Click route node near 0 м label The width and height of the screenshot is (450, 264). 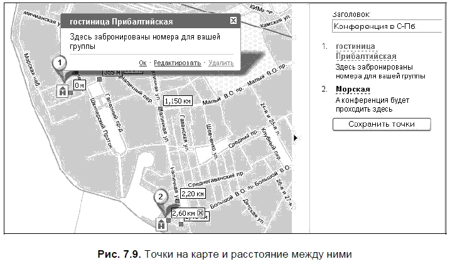point(70,93)
